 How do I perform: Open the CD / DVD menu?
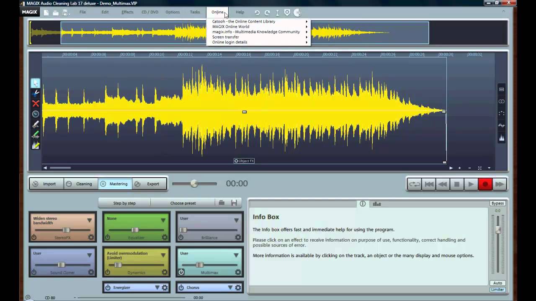point(150,12)
